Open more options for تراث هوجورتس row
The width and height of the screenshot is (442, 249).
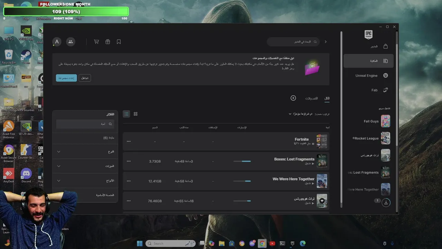pos(129,201)
